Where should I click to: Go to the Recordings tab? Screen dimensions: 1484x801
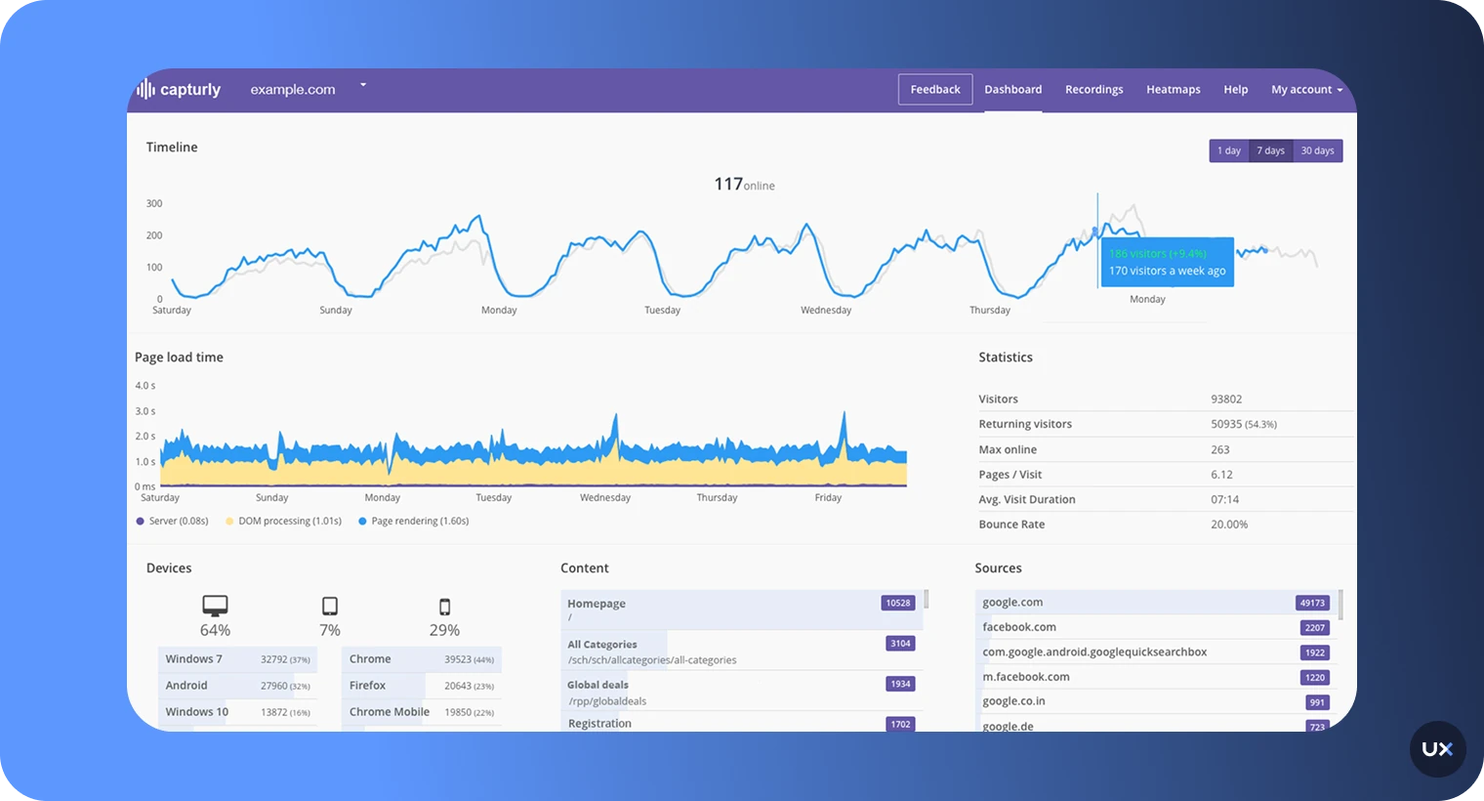click(1093, 90)
